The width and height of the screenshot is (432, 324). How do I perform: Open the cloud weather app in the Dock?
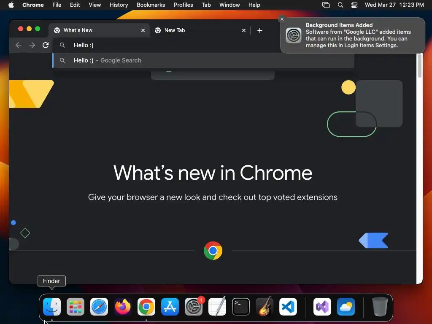pos(346,307)
